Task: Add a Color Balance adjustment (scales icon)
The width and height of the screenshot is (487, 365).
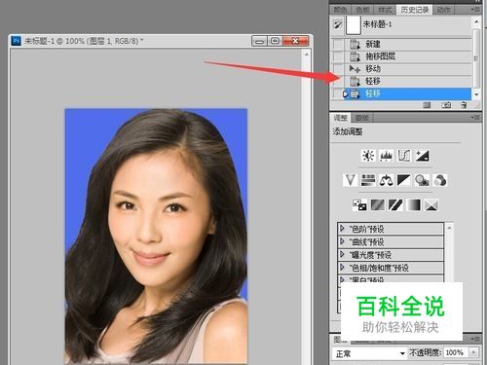Action: pos(386,180)
